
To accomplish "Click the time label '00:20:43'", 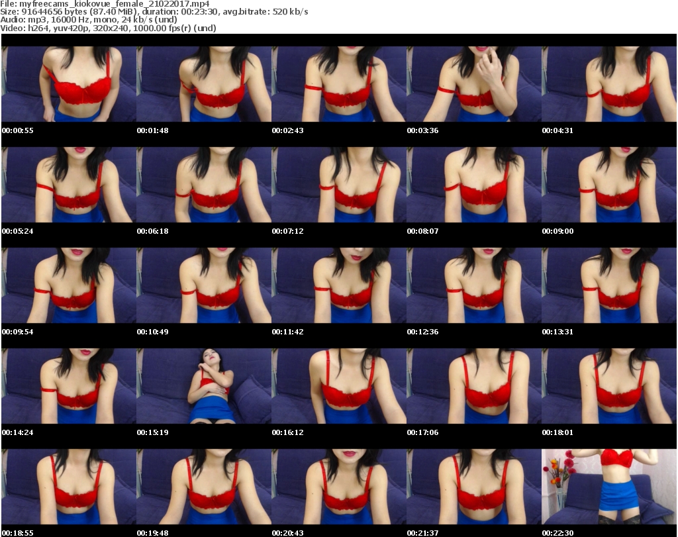I will [287, 533].
